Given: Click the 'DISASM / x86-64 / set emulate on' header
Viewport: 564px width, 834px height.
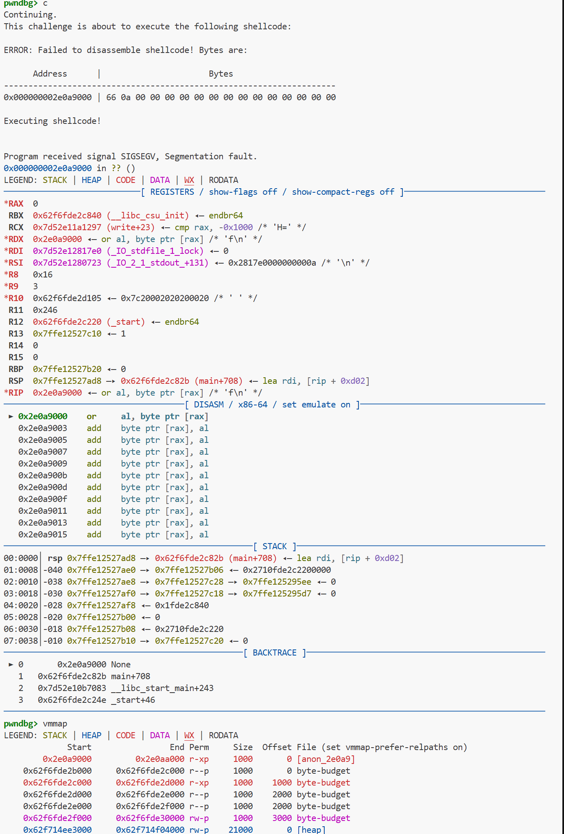Looking at the screenshot, I should tap(272, 405).
